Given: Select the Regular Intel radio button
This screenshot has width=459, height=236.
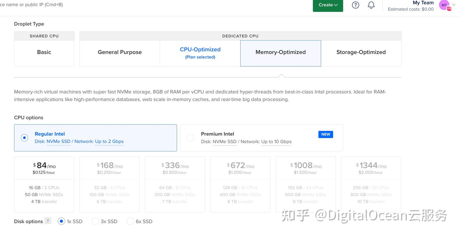Looking at the screenshot, I should click(24, 137).
